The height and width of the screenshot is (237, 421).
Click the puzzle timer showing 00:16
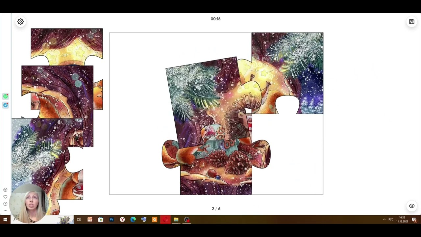click(x=216, y=19)
